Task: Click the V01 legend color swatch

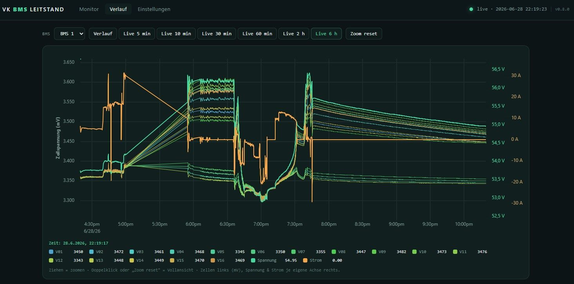Action: pos(51,252)
